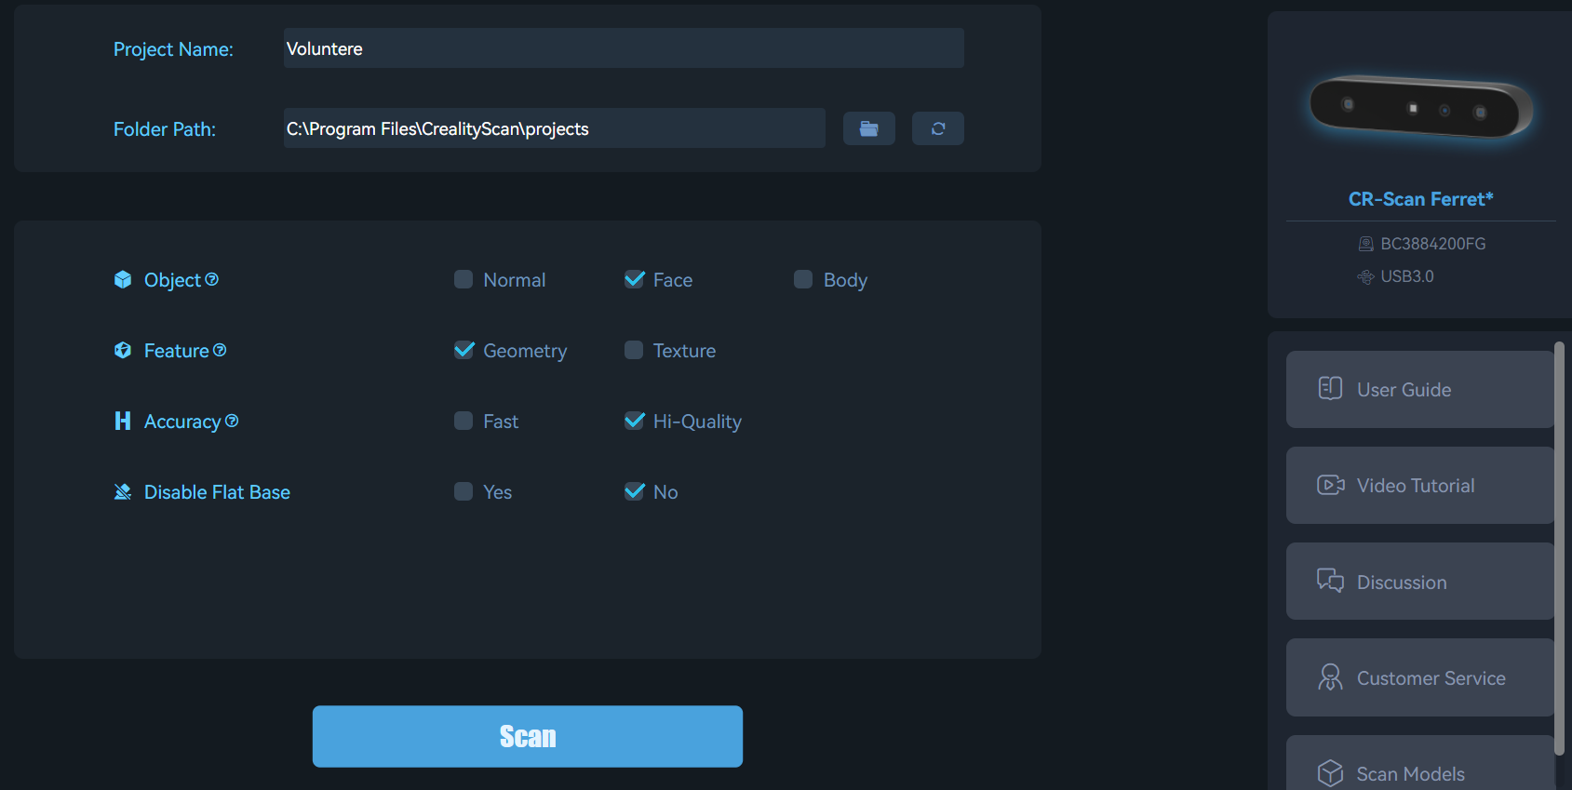
Task: Click the Accuracy H icon
Action: [x=123, y=422]
